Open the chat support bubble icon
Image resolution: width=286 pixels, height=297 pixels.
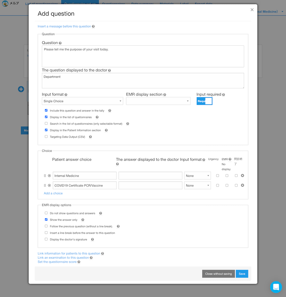click(x=276, y=287)
